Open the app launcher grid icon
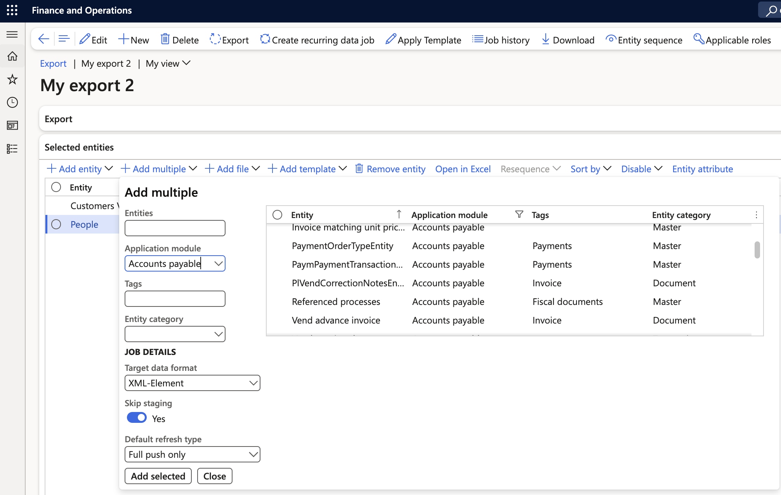 (12, 10)
